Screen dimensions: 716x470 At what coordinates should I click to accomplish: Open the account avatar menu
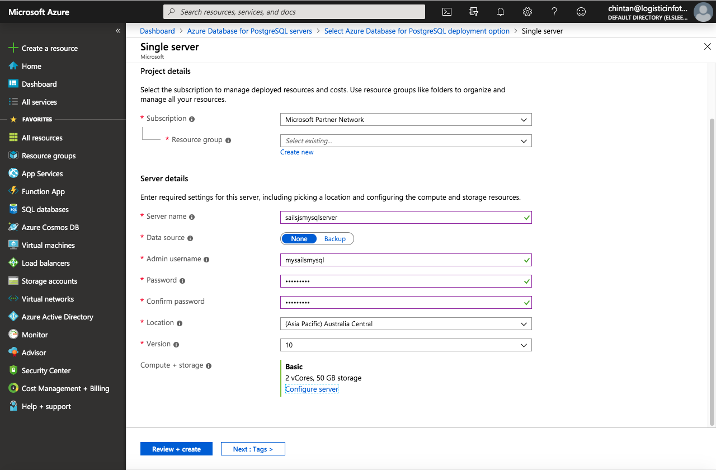[703, 12]
